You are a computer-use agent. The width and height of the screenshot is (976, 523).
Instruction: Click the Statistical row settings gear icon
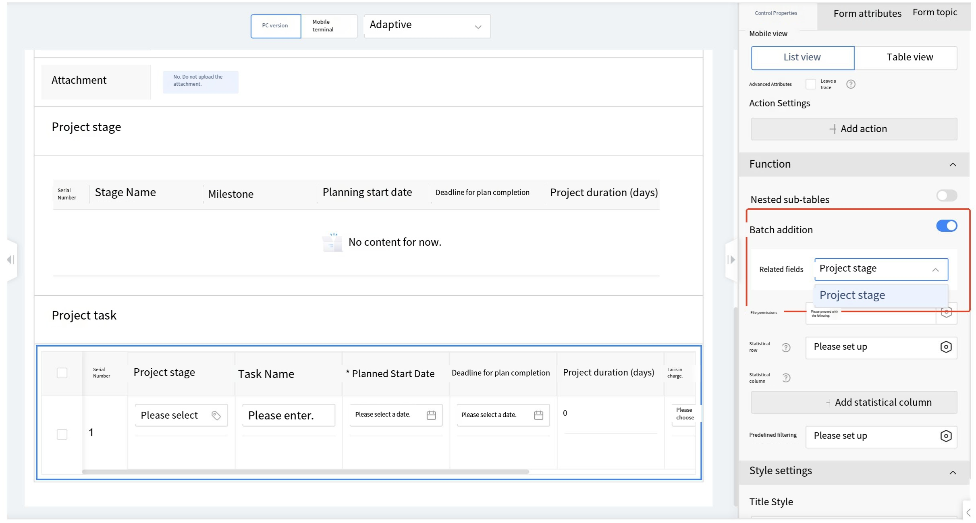(x=945, y=347)
